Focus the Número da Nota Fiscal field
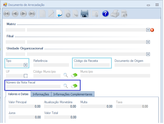This screenshot has height=124, width=164. pos(33,86)
